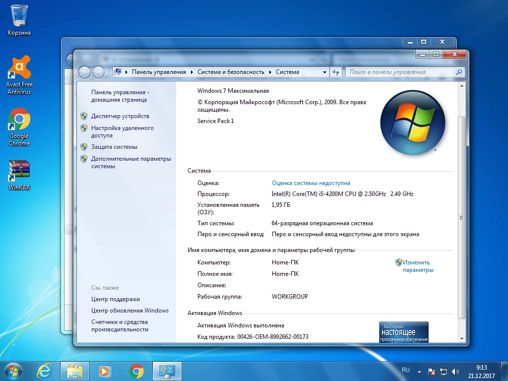Open the network tray icon
This screenshot has width=508, height=381.
(443, 372)
